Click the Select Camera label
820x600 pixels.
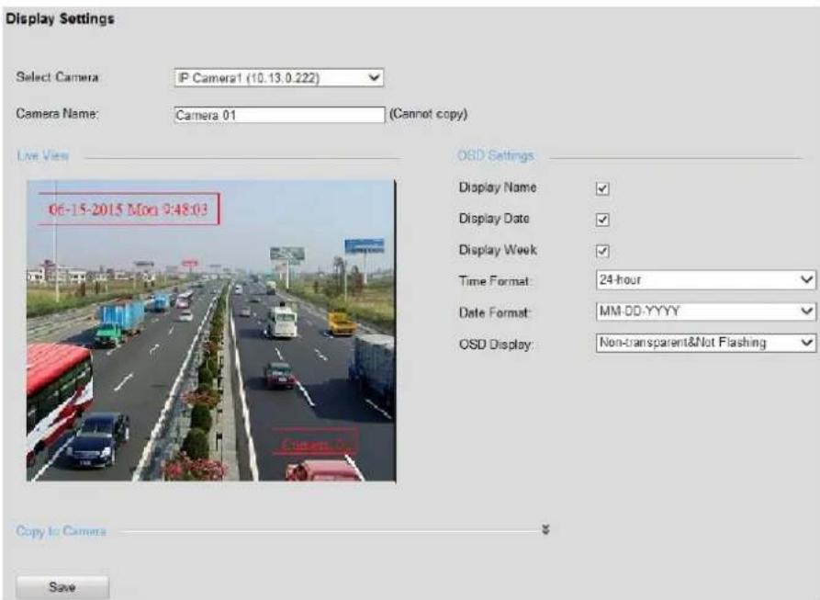(57, 77)
